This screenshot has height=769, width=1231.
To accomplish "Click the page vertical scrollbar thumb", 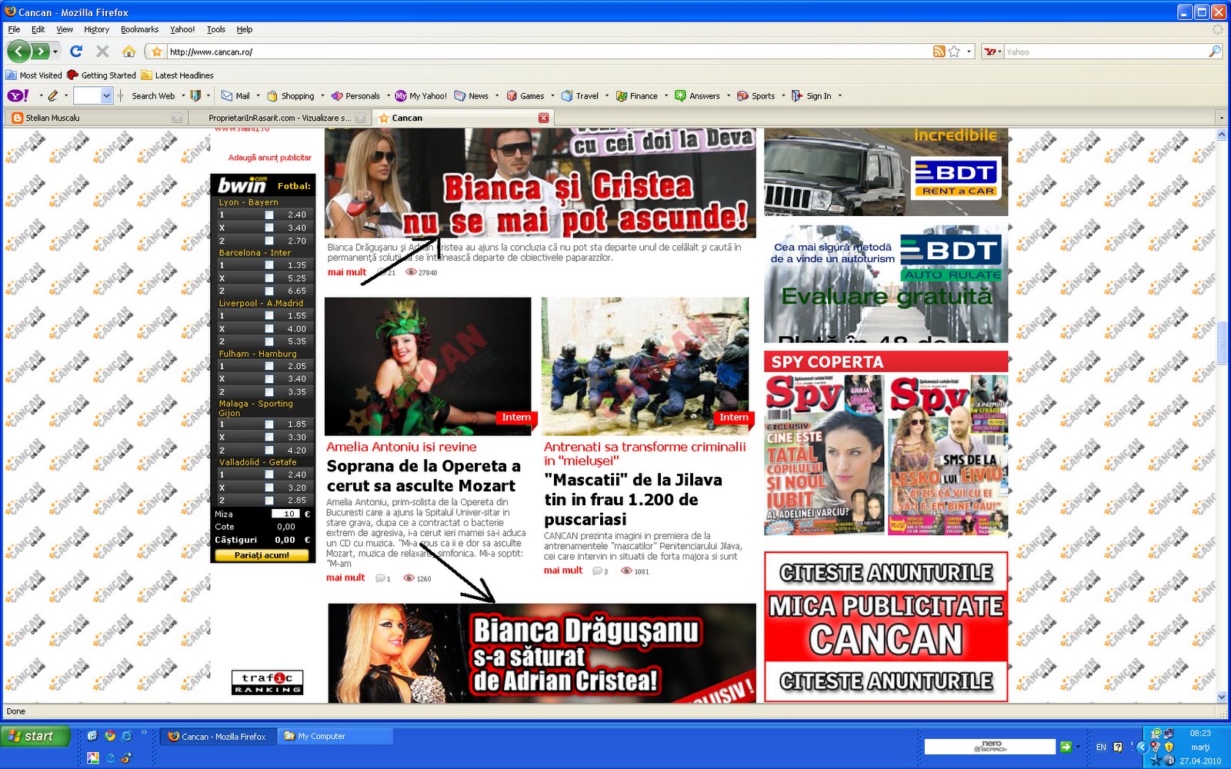I will click(x=1222, y=342).
